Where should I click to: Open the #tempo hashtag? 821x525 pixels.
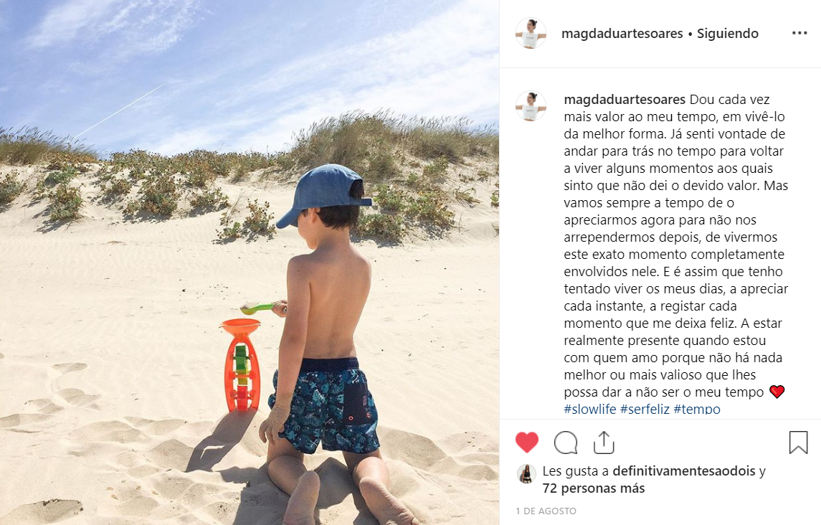[x=697, y=410]
